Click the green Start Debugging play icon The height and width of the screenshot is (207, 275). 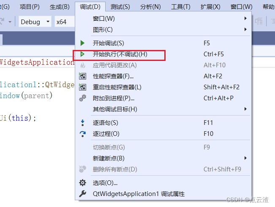(82, 43)
